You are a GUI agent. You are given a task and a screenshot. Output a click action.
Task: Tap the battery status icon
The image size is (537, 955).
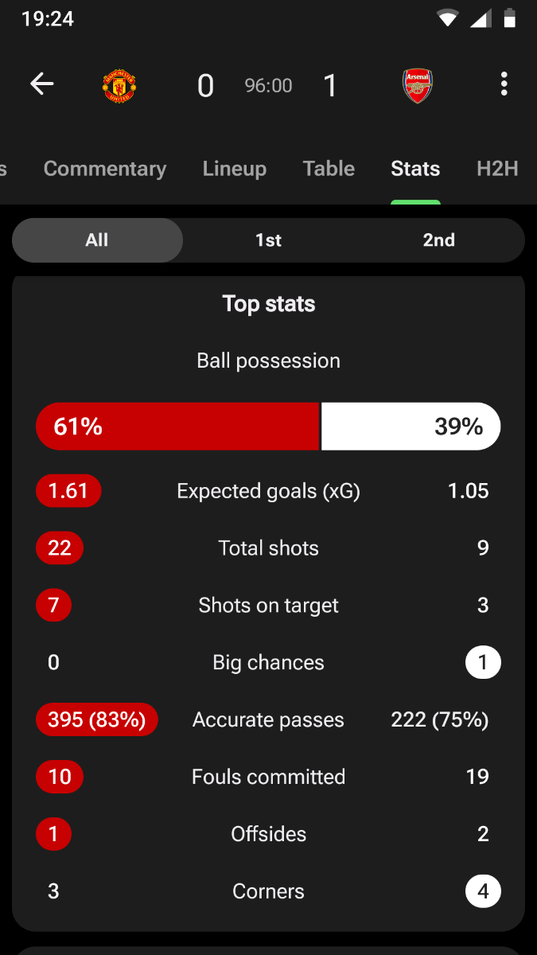511,18
